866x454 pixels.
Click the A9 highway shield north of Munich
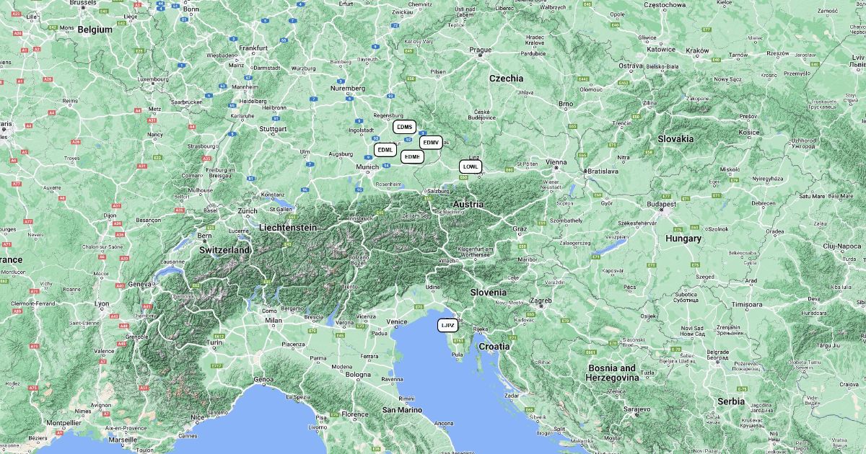[x=368, y=156]
